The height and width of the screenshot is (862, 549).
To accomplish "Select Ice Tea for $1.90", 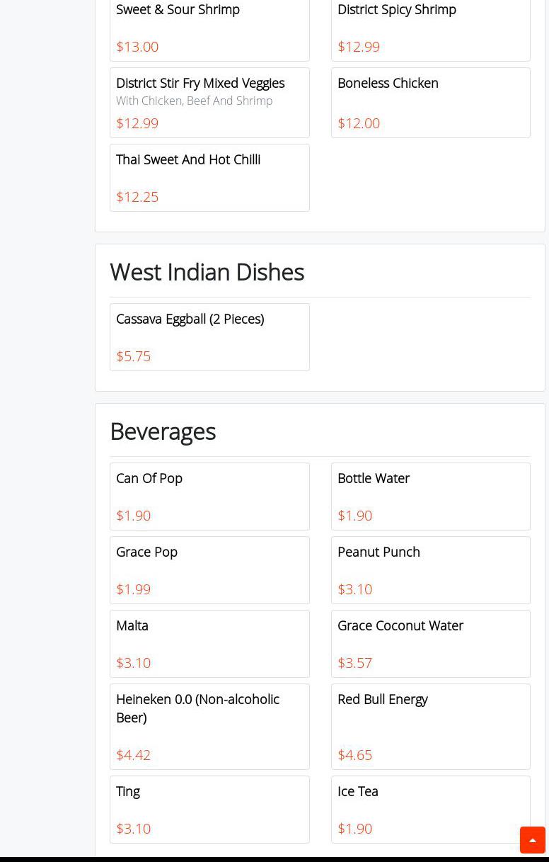I will [430, 809].
